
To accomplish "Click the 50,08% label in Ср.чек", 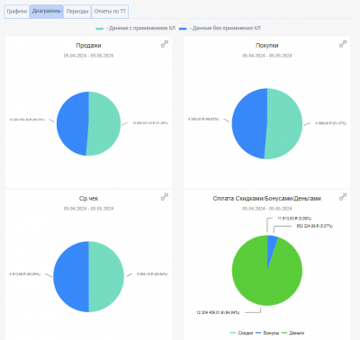I will 25,274.
